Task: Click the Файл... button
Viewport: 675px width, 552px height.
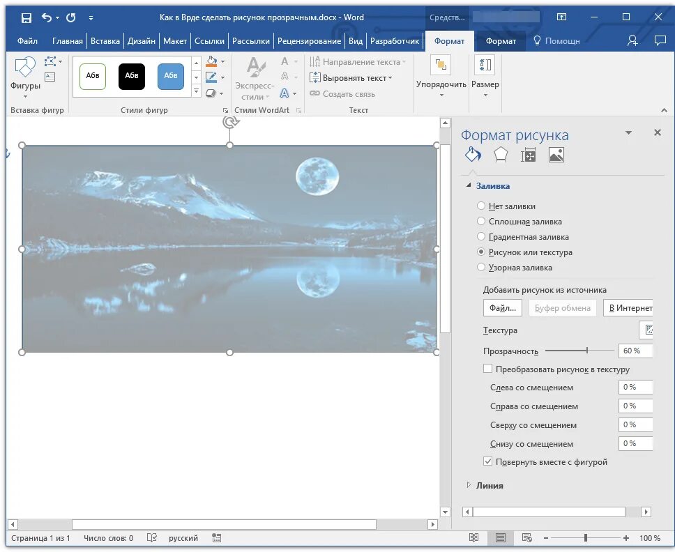Action: click(502, 308)
